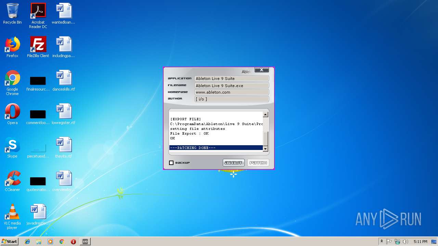Open theyits.rtf document
Viewport: 438px width, 246px height.
click(x=64, y=148)
